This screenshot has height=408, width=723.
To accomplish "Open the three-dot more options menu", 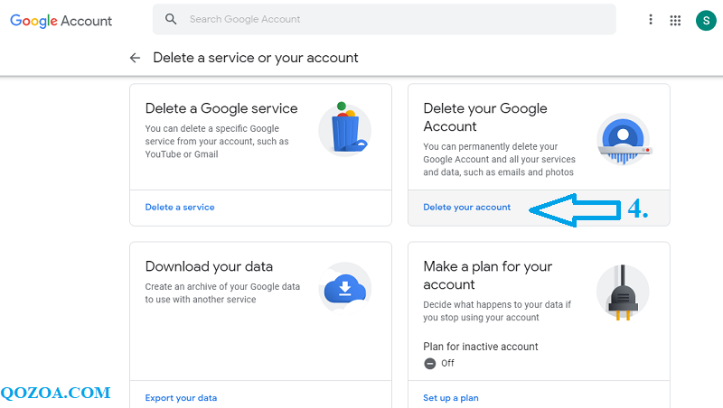I will tap(651, 20).
